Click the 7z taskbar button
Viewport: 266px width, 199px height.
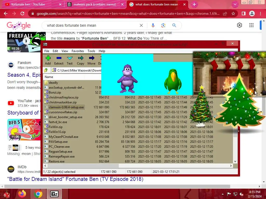coord(54,194)
